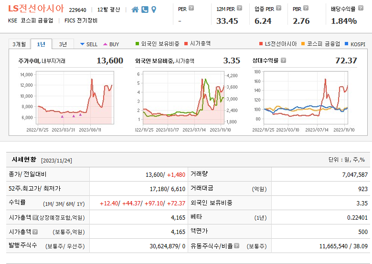Open help icon next to 업종 PER
The image size is (372, 264).
click(x=279, y=8)
